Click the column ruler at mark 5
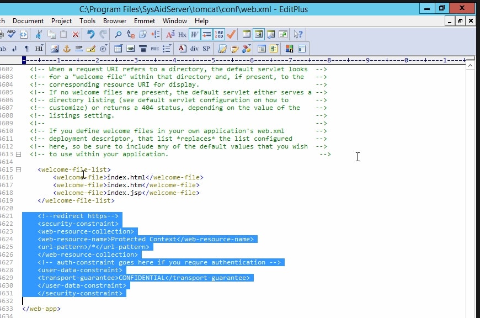The width and height of the screenshot is (480, 318). 213,60
